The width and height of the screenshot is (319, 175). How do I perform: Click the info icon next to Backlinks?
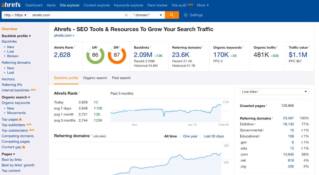click(150, 47)
